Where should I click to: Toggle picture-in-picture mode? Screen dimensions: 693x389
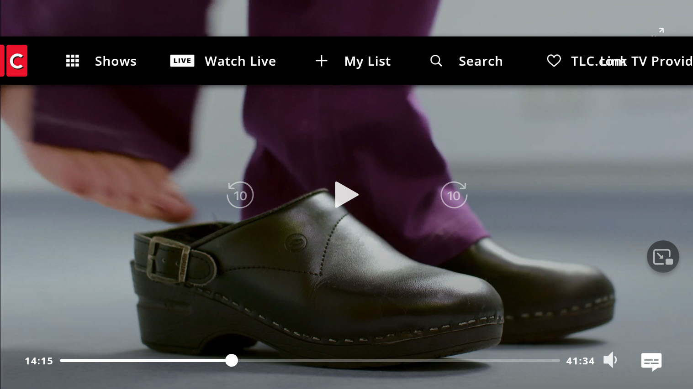tap(662, 257)
